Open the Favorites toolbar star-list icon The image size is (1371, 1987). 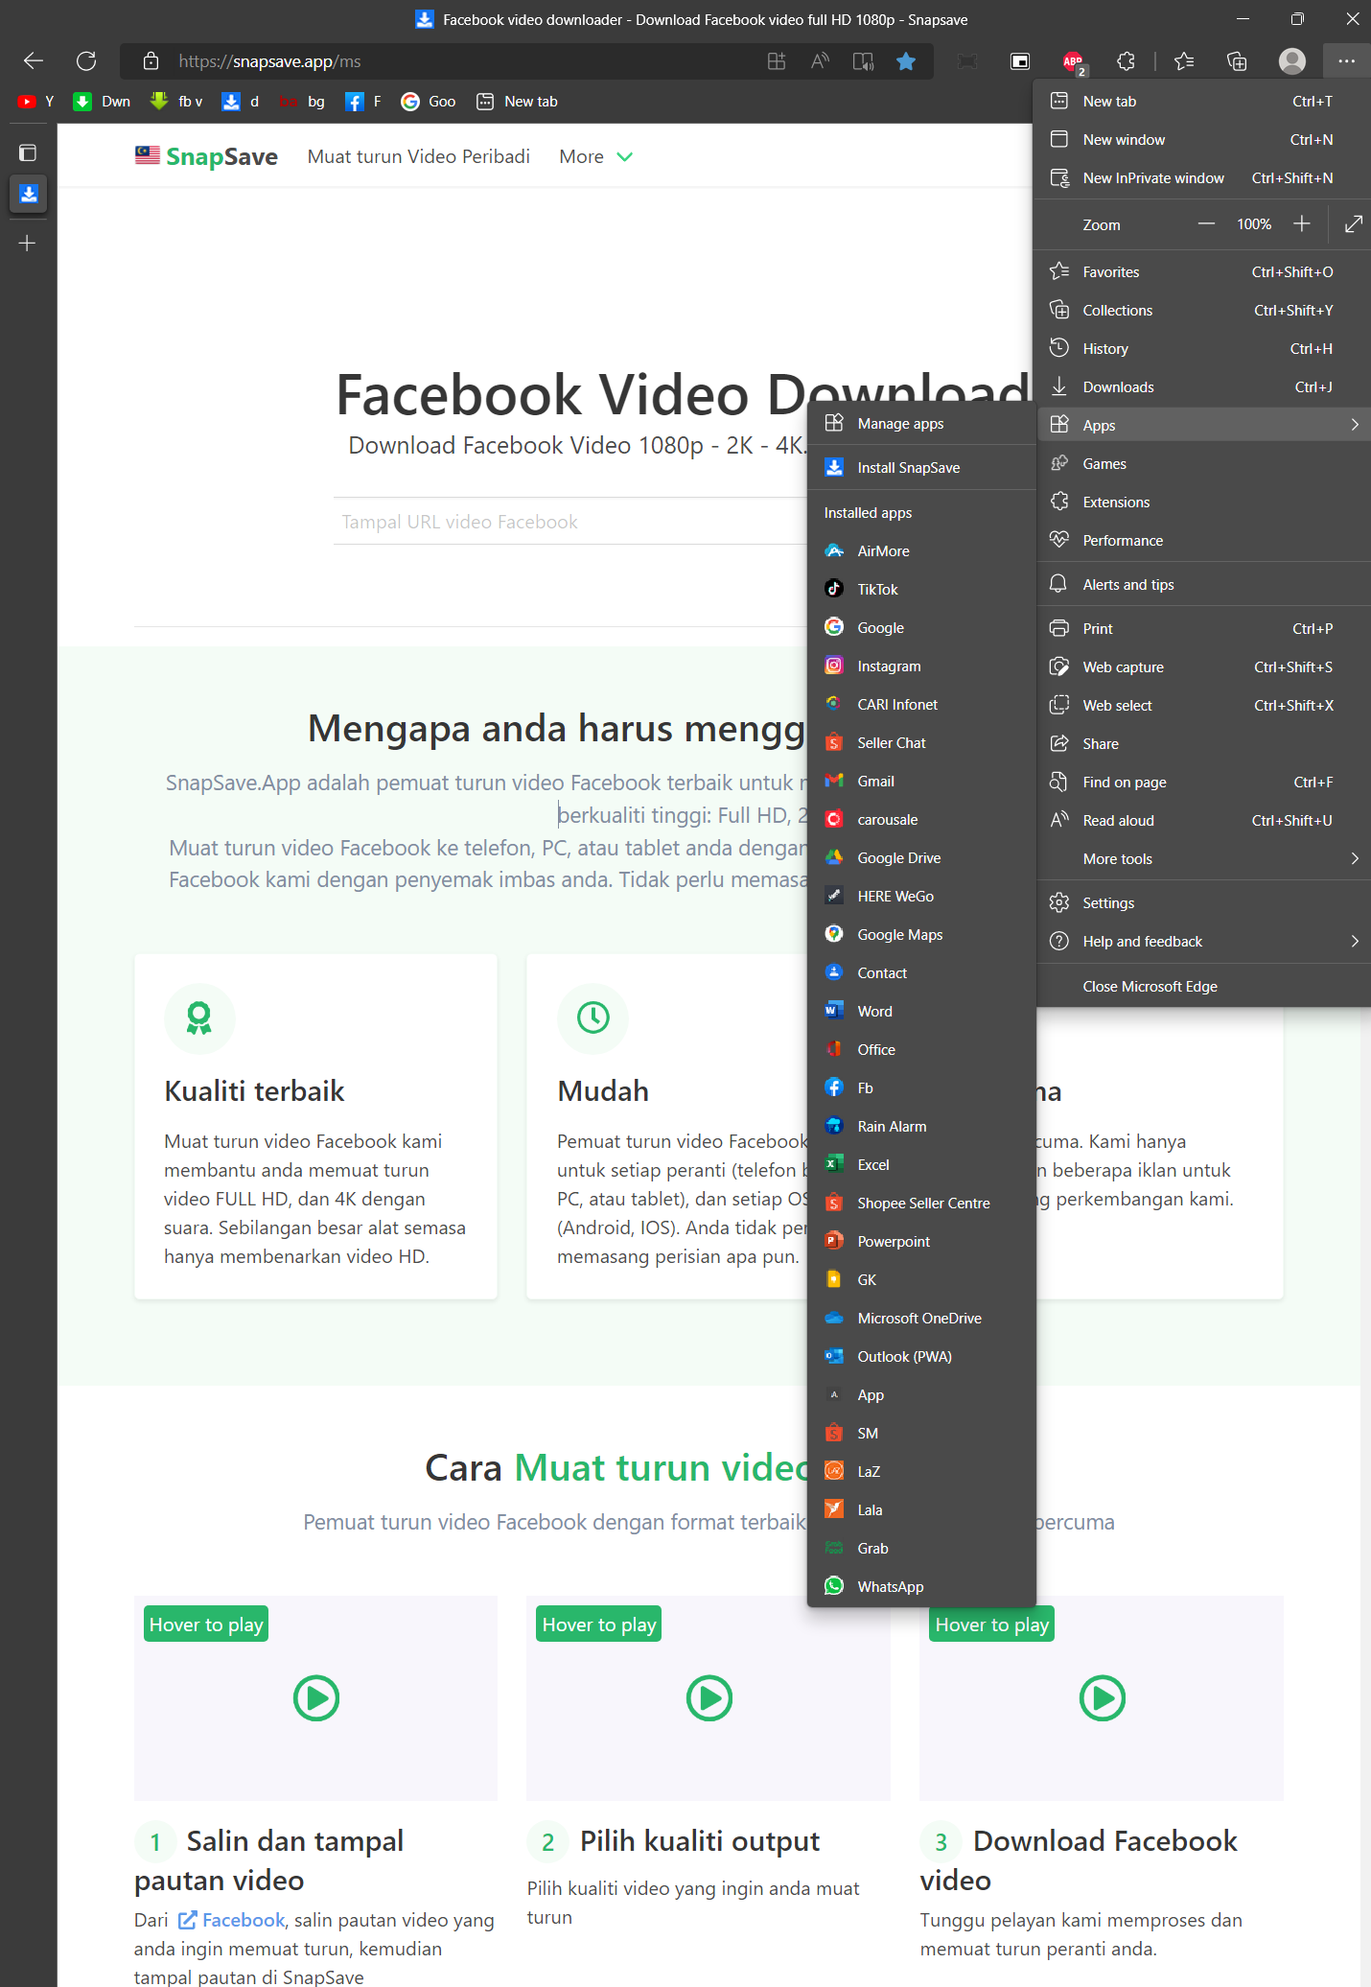click(1184, 61)
